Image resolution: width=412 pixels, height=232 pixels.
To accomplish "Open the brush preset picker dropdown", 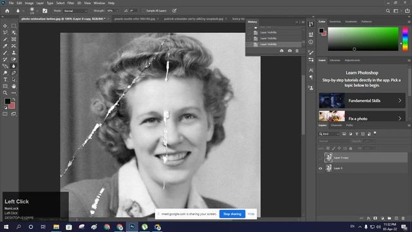I will [x=37, y=11].
